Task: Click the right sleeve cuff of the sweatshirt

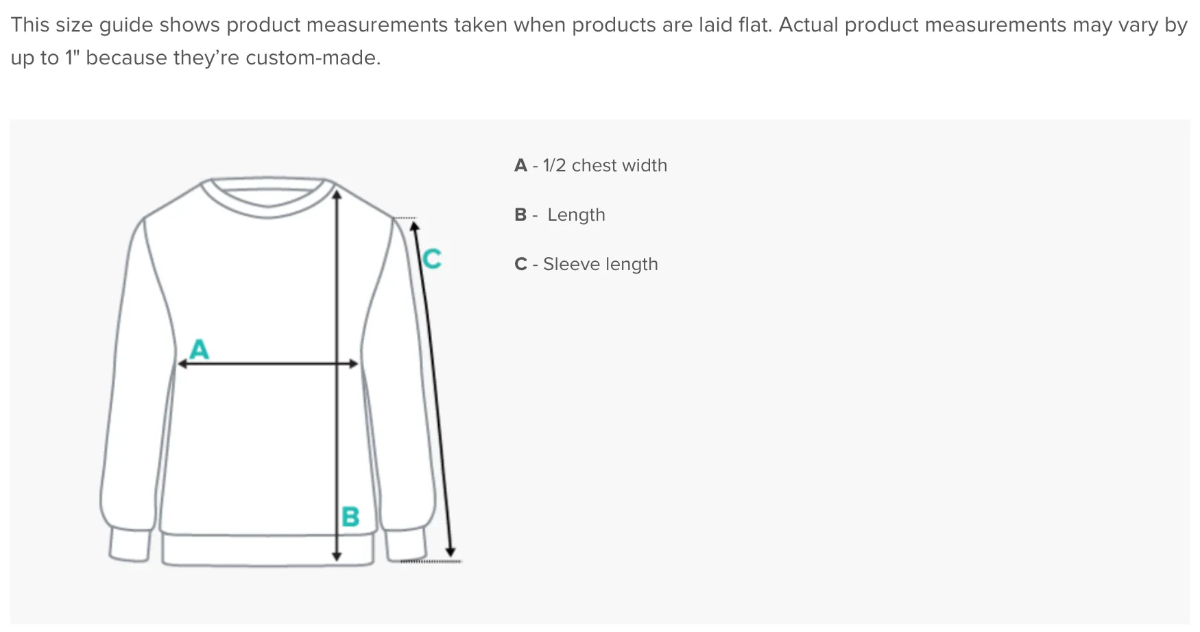Action: (x=406, y=545)
